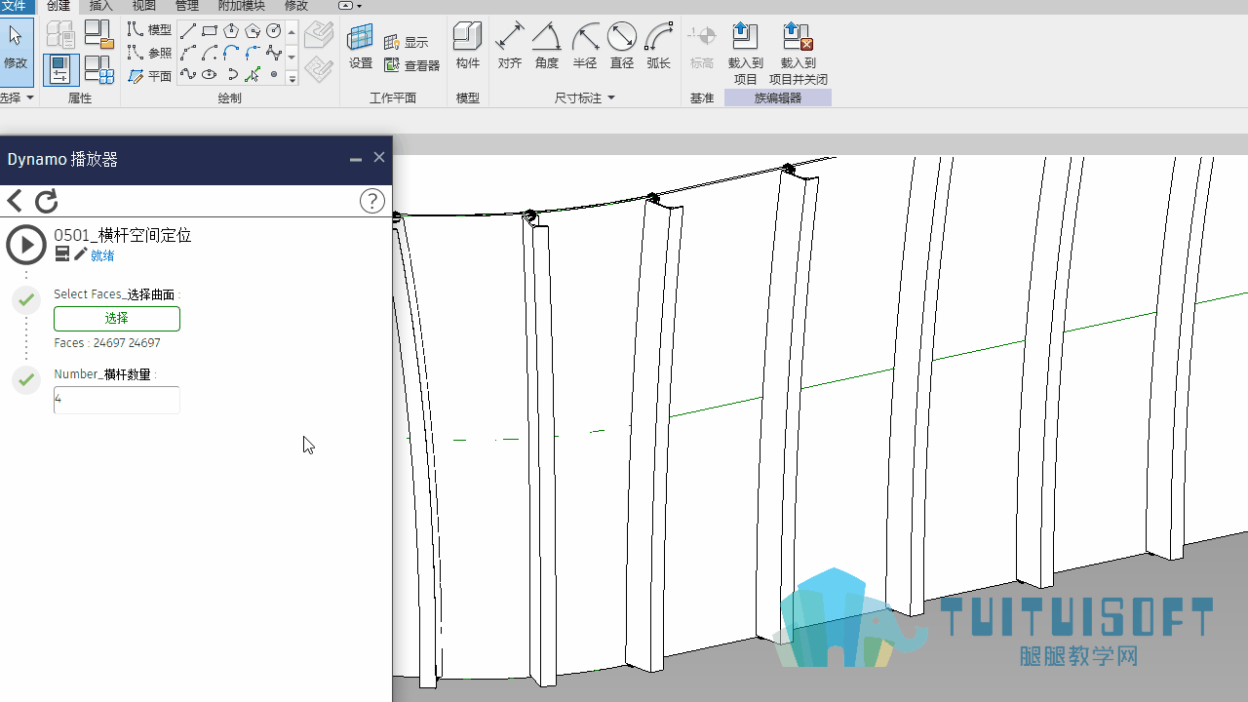Select the 角度 angular dimension tool
The width and height of the screenshot is (1248, 702).
click(x=547, y=47)
